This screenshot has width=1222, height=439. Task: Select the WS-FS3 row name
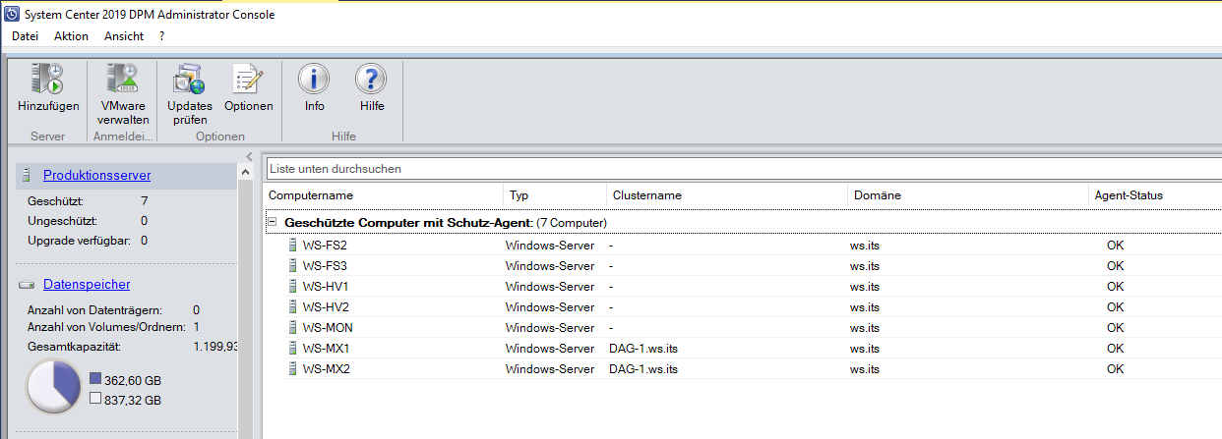tap(325, 265)
